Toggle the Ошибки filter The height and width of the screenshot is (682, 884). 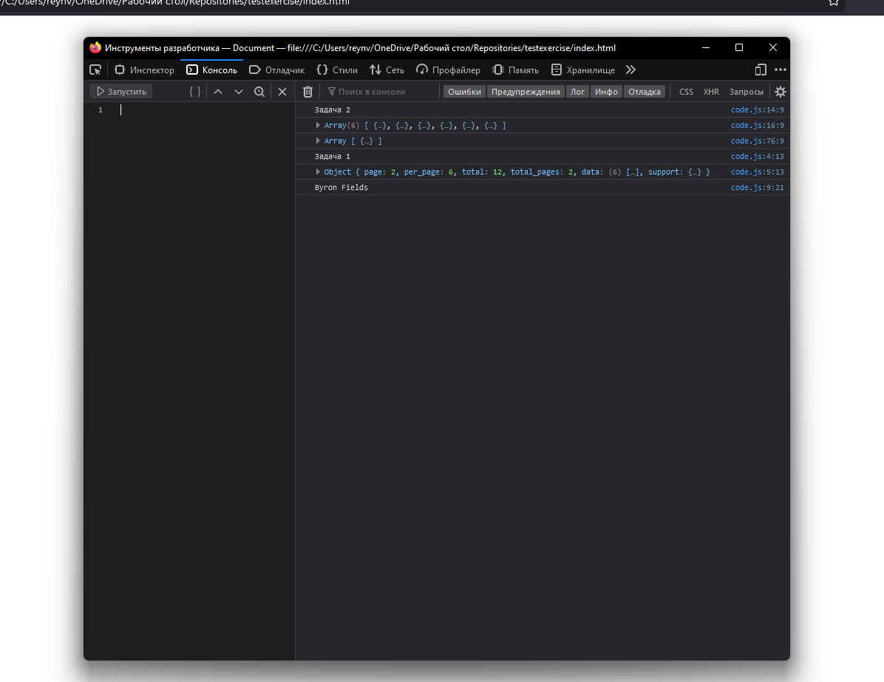pyautogui.click(x=463, y=91)
